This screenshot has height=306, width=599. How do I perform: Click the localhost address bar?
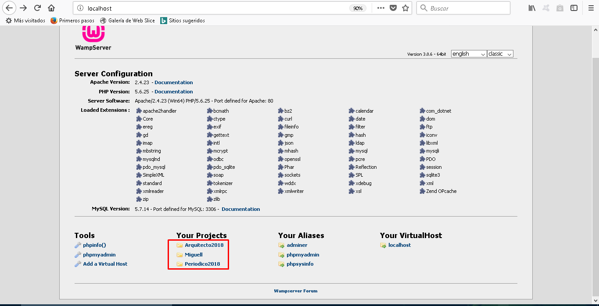click(215, 8)
